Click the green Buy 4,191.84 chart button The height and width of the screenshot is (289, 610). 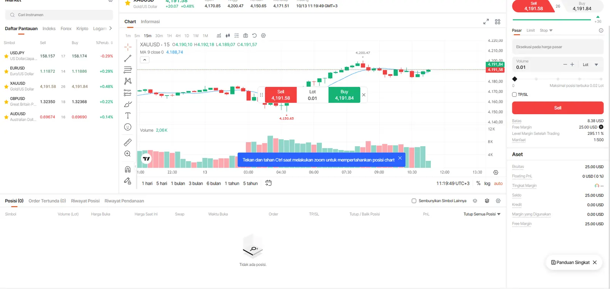[x=344, y=95]
